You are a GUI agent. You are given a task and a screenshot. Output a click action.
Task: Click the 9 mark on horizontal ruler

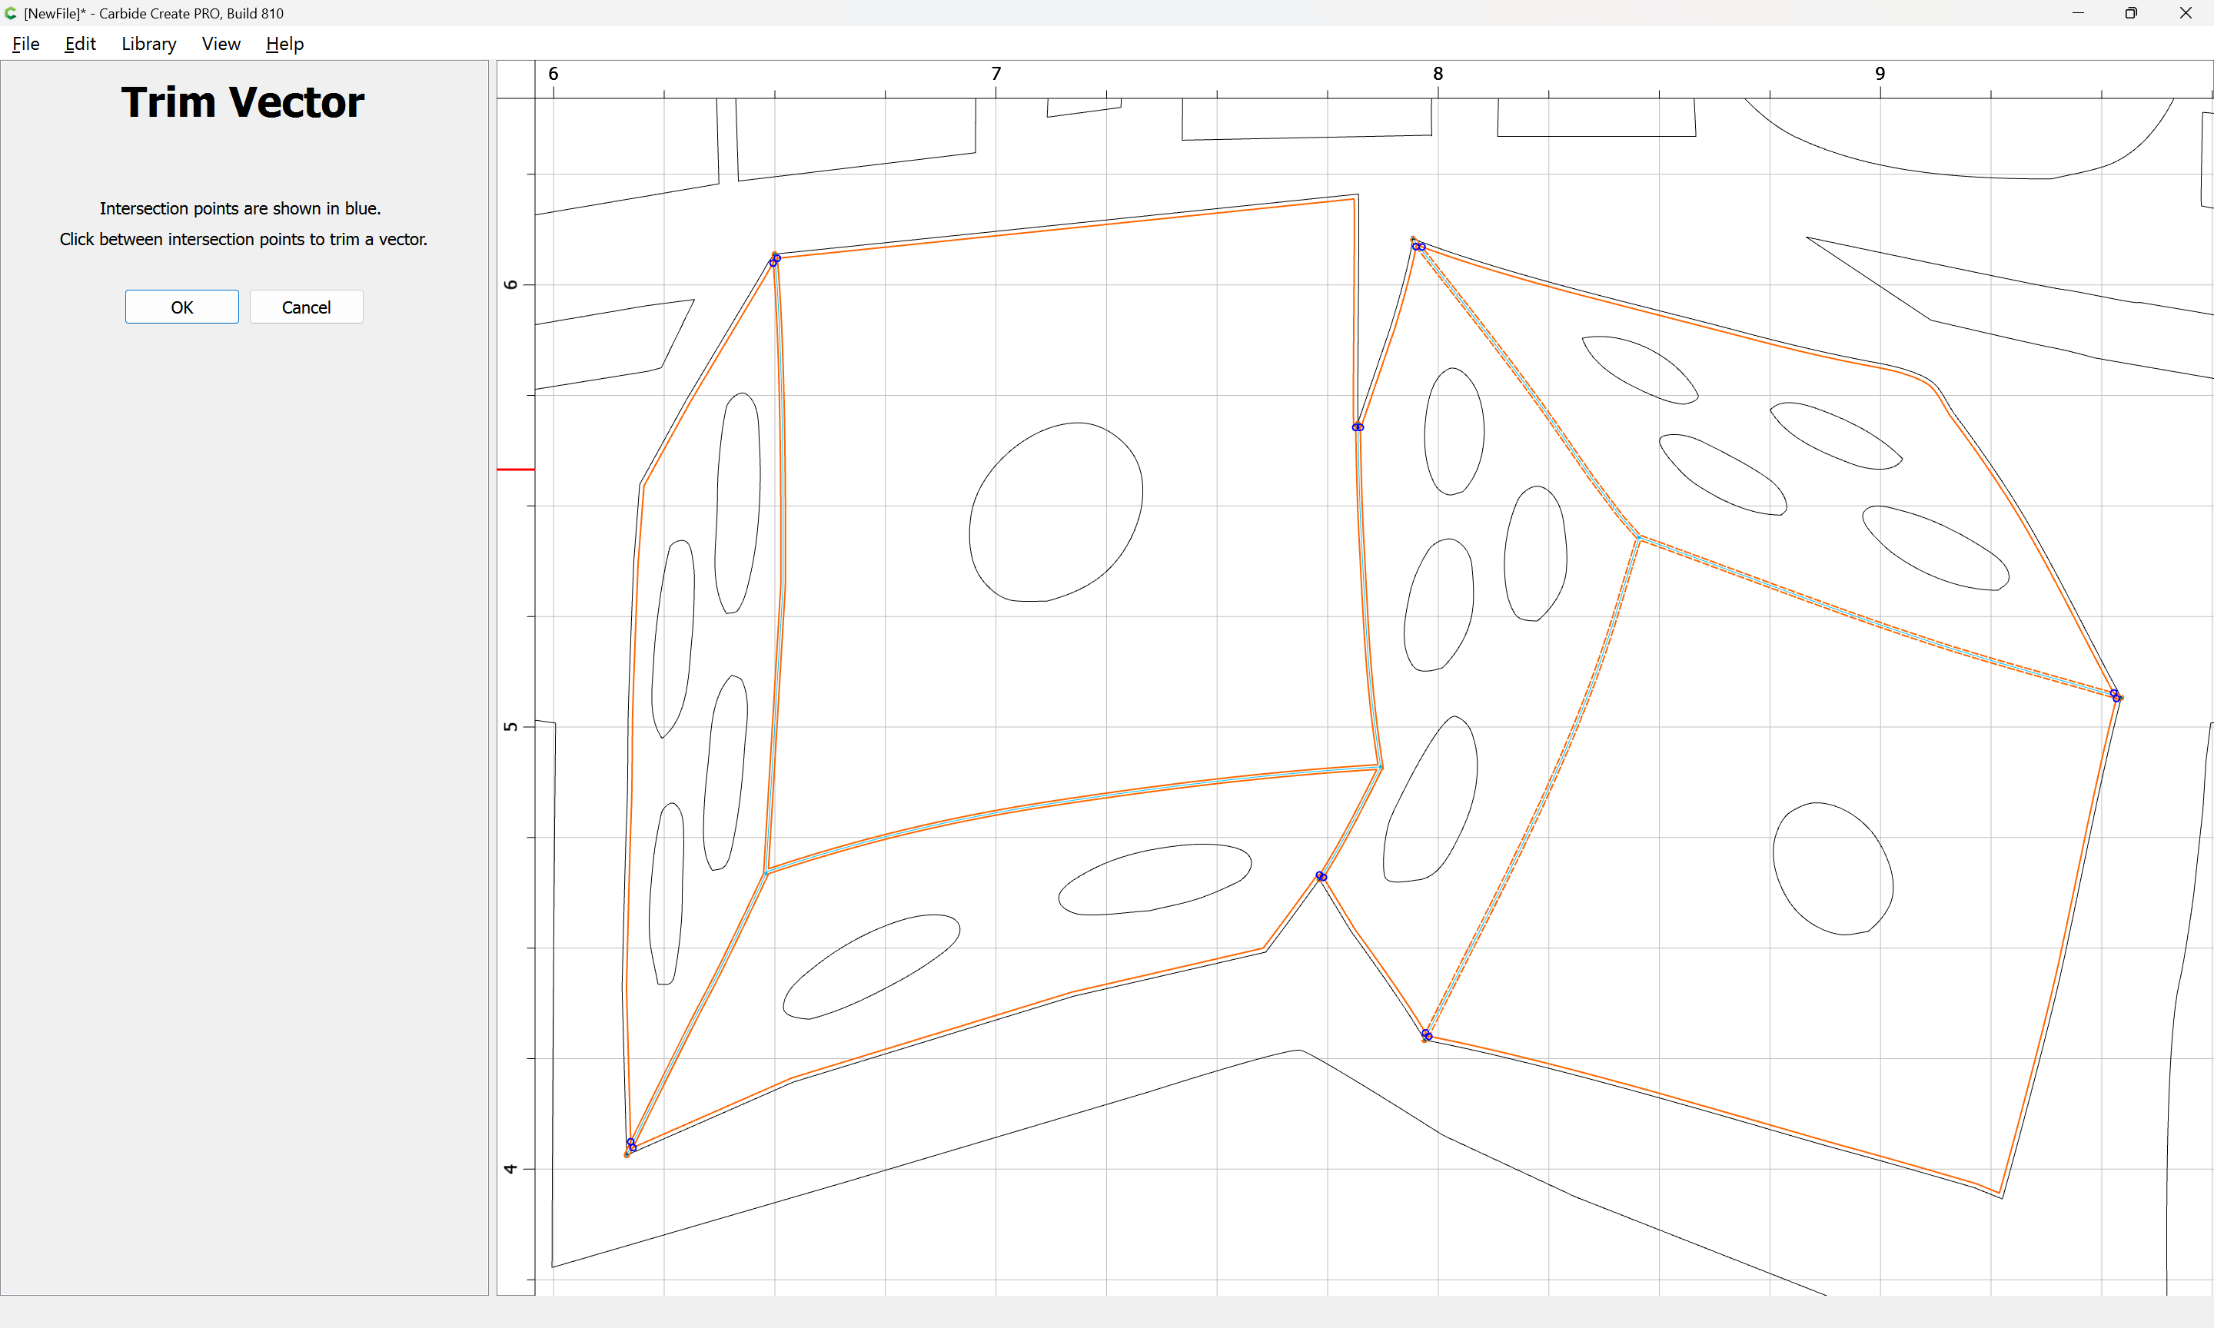point(1880,73)
